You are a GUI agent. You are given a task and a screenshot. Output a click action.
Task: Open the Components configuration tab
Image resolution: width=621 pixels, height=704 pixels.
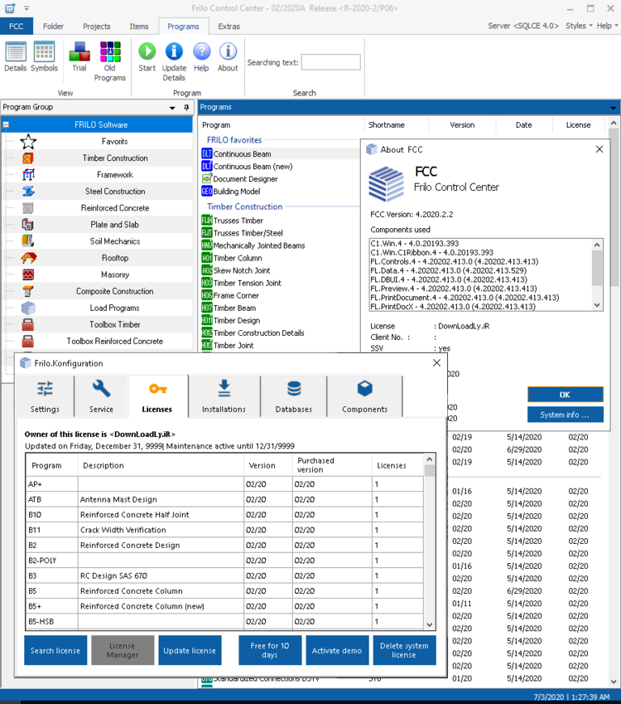pyautogui.click(x=364, y=396)
